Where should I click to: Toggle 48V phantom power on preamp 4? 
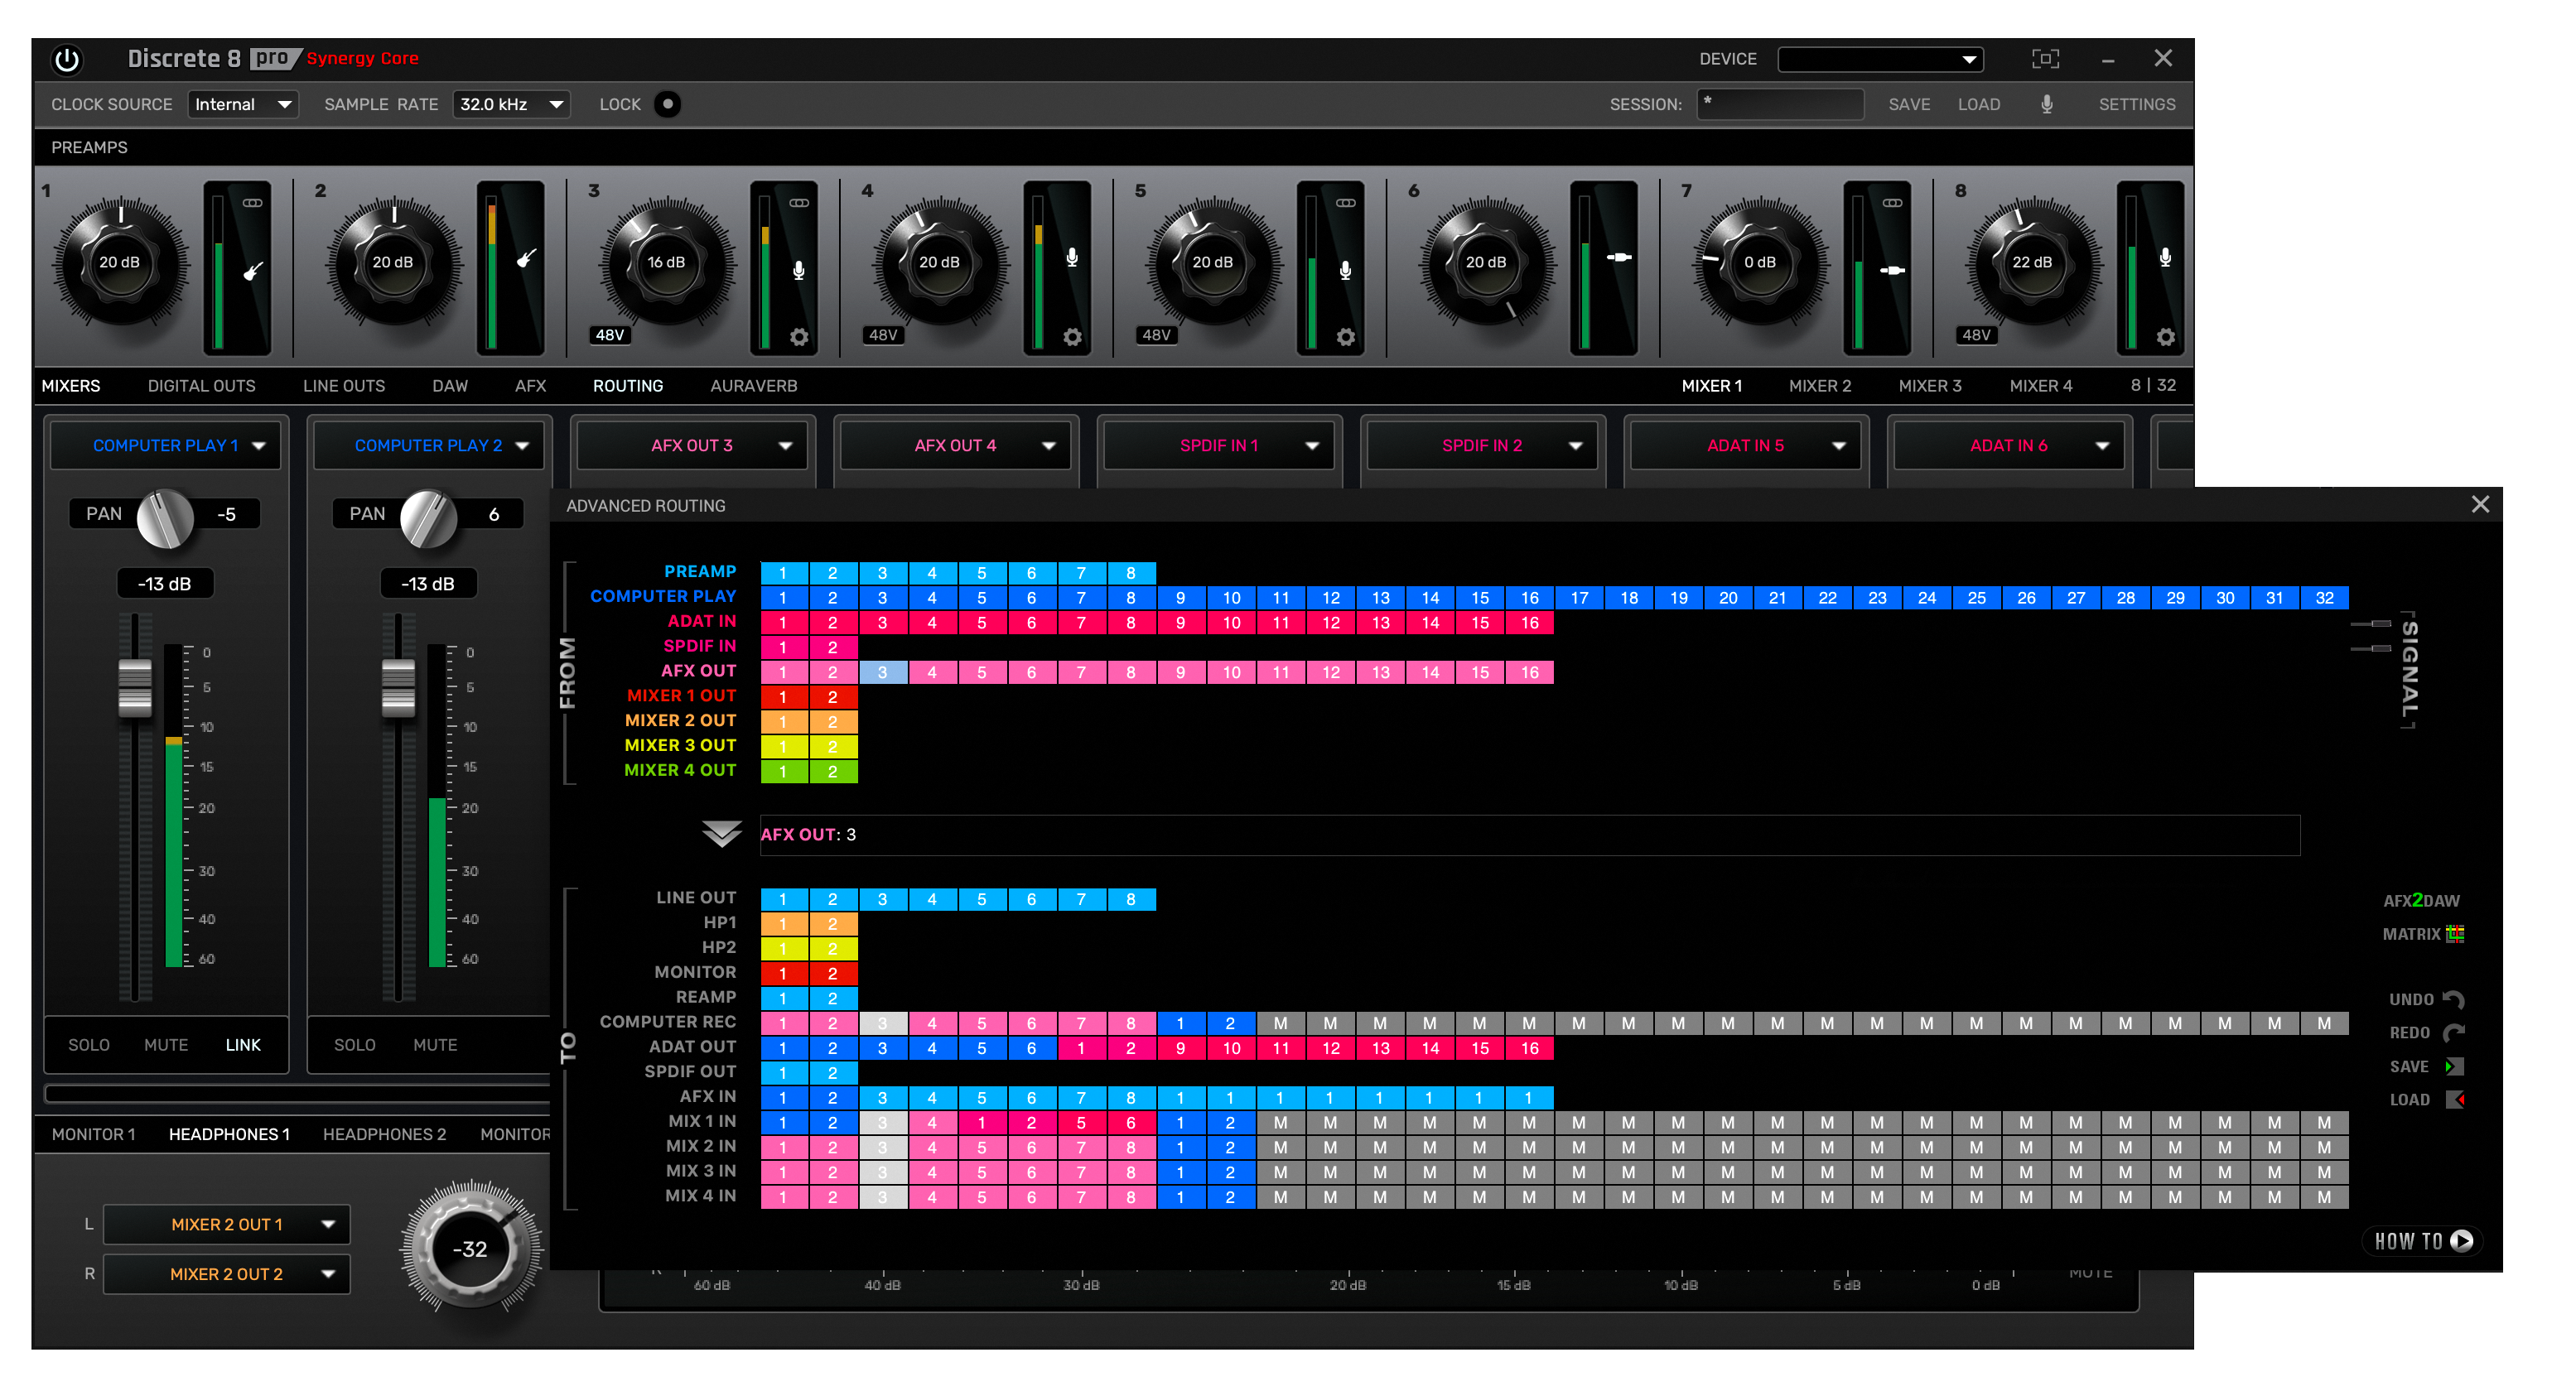tap(883, 335)
